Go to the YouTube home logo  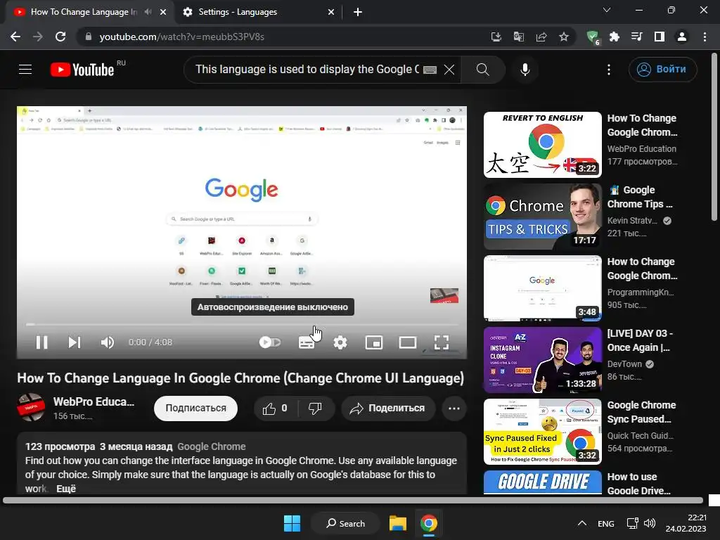pos(83,70)
